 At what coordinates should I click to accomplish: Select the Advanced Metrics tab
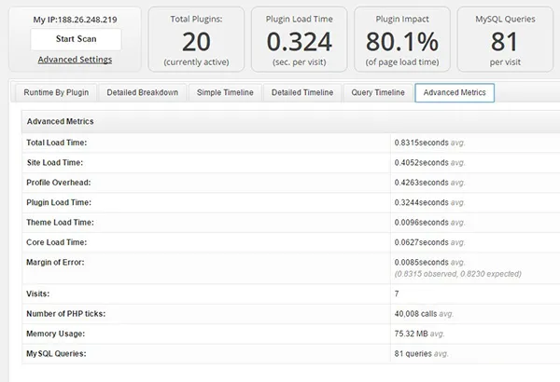[x=455, y=93]
